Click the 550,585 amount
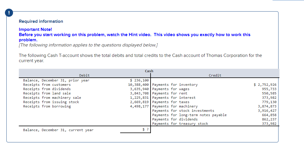Image resolution: width=304 pixels, height=145 pixels. tap(269, 93)
